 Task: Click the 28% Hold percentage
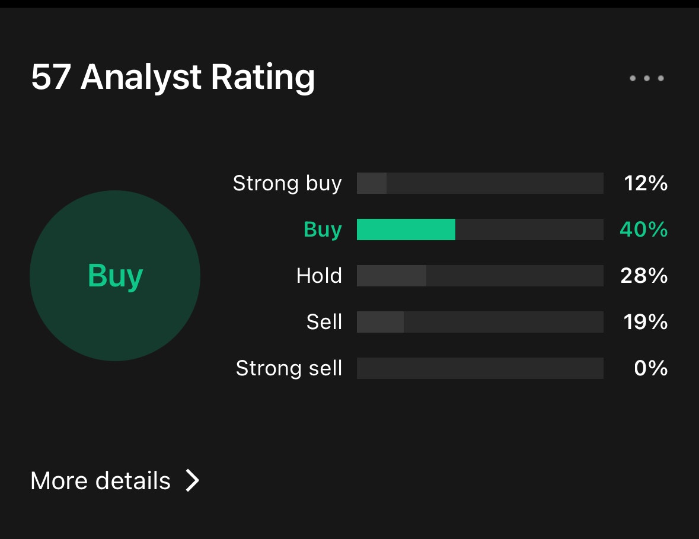click(x=644, y=276)
